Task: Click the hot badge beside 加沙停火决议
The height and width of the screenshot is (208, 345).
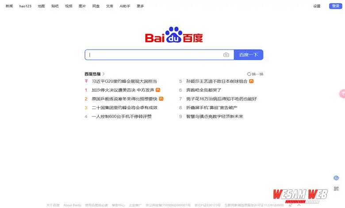Action: pos(158,90)
